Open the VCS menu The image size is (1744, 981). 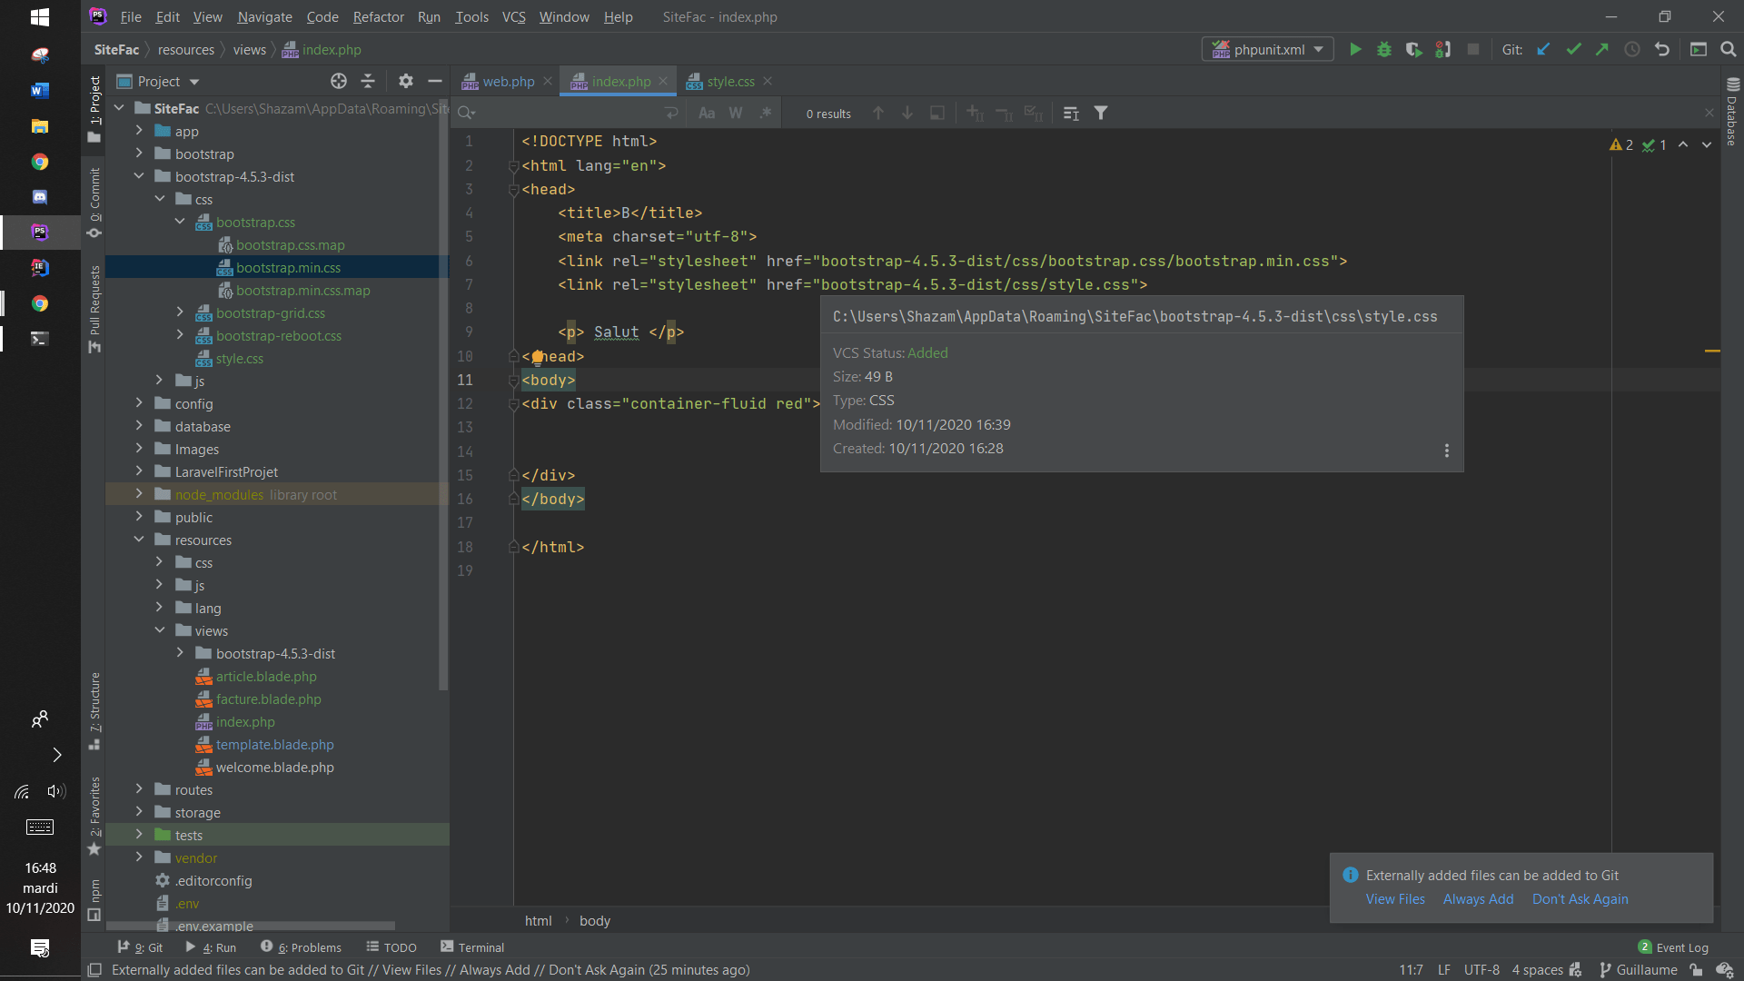coord(513,16)
